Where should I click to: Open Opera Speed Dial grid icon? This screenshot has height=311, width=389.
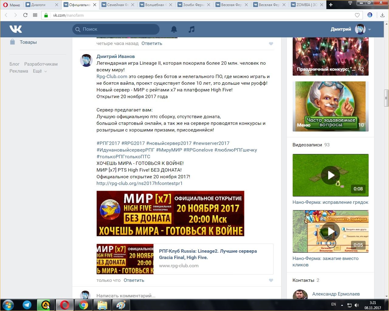click(35, 15)
